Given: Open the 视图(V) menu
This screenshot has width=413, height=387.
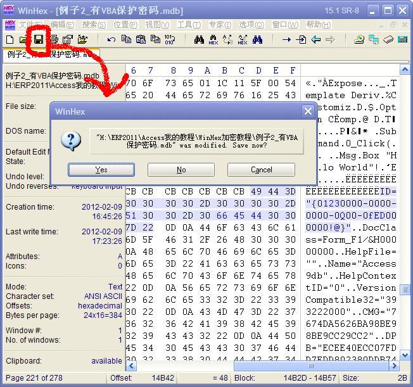Looking at the screenshot, I should 157,25.
